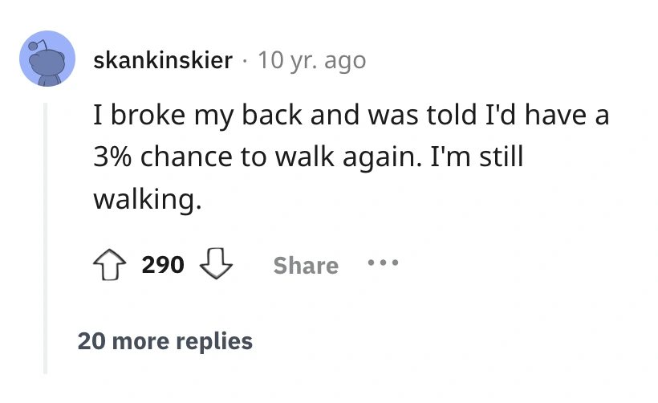Click the word "walking." on the last line
The height and width of the screenshot is (403, 658).
(x=146, y=198)
